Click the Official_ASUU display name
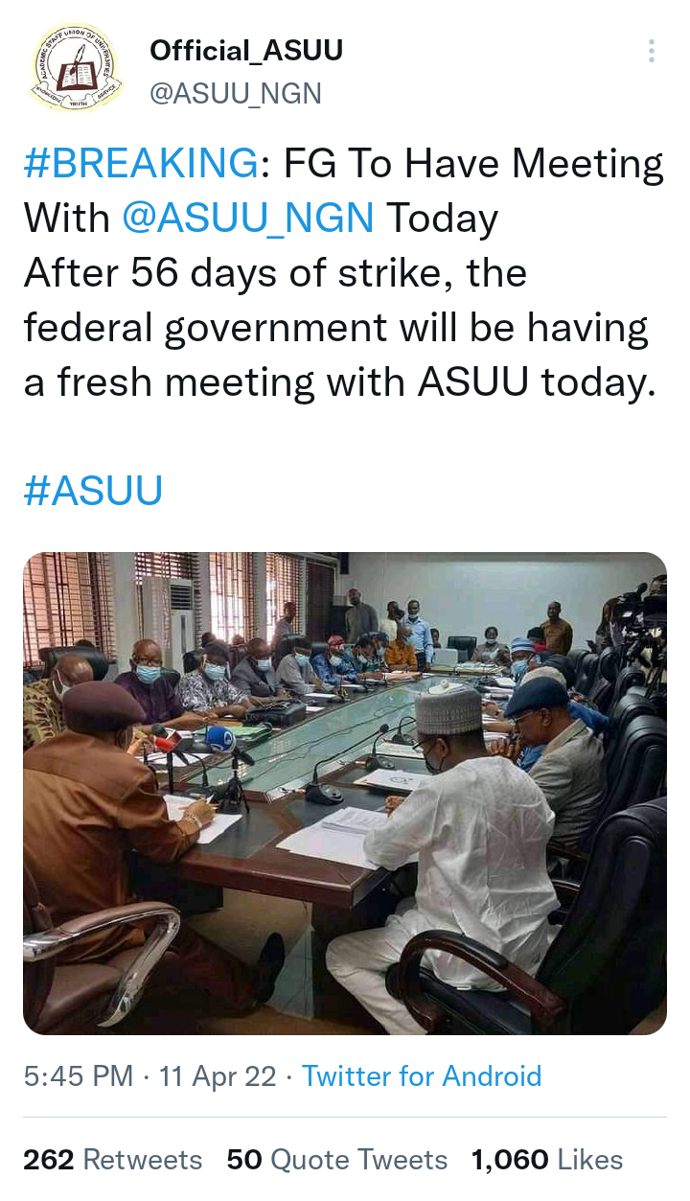This screenshot has height=1201, width=690. click(x=246, y=51)
